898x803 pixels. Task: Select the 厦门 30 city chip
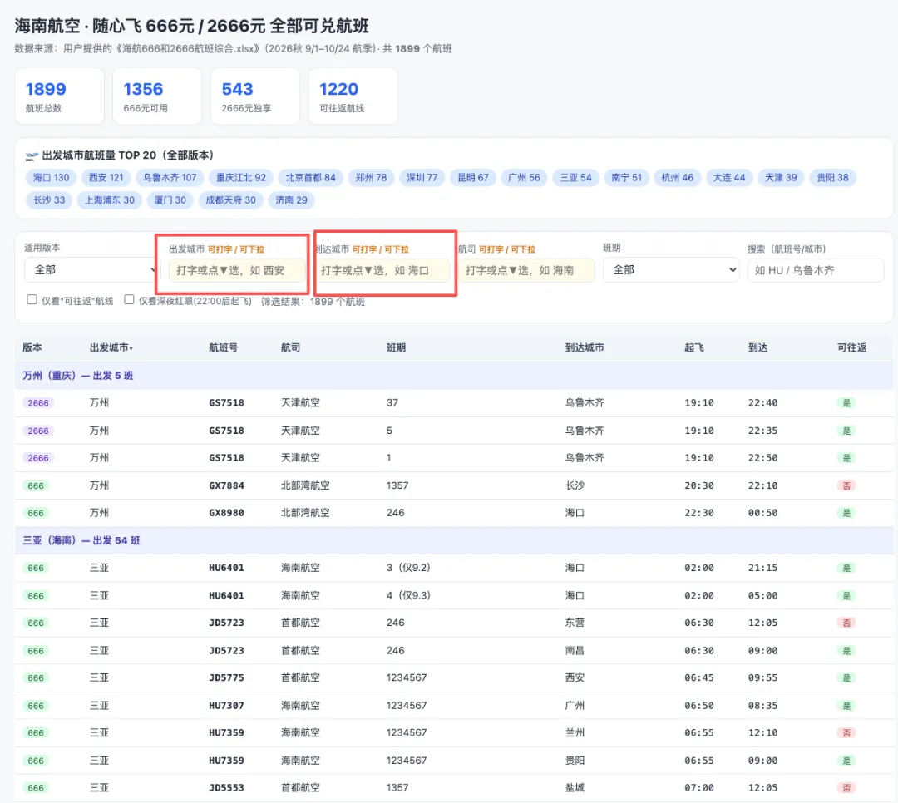pos(170,200)
